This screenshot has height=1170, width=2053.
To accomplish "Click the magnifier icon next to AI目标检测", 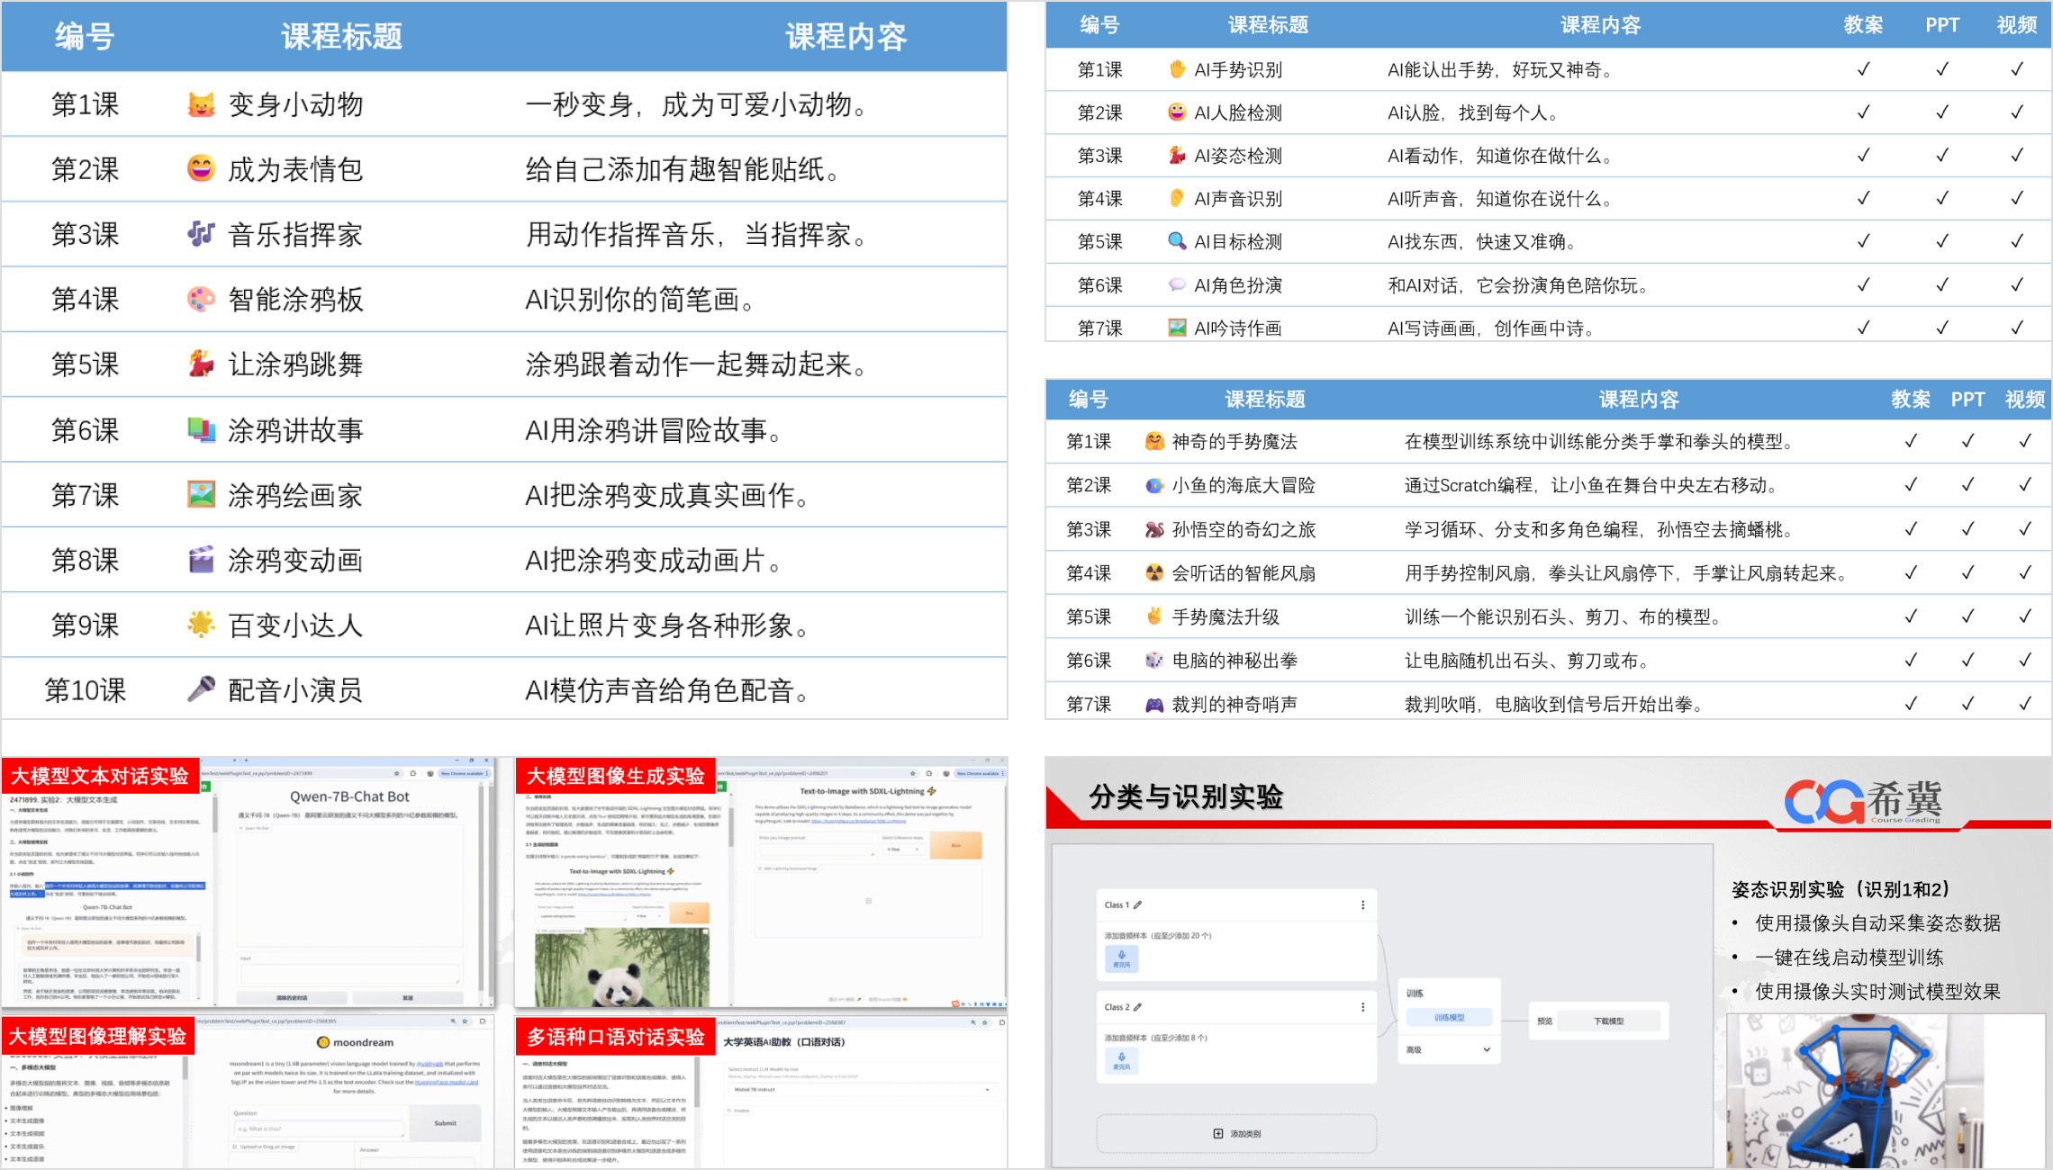I will (x=1176, y=241).
